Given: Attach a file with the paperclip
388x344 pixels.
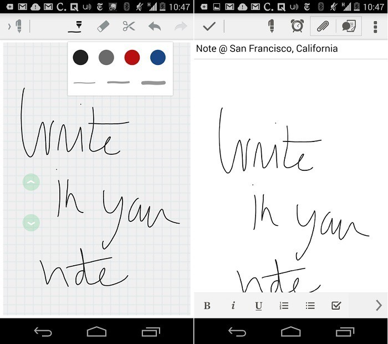Looking at the screenshot, I should [x=323, y=26].
